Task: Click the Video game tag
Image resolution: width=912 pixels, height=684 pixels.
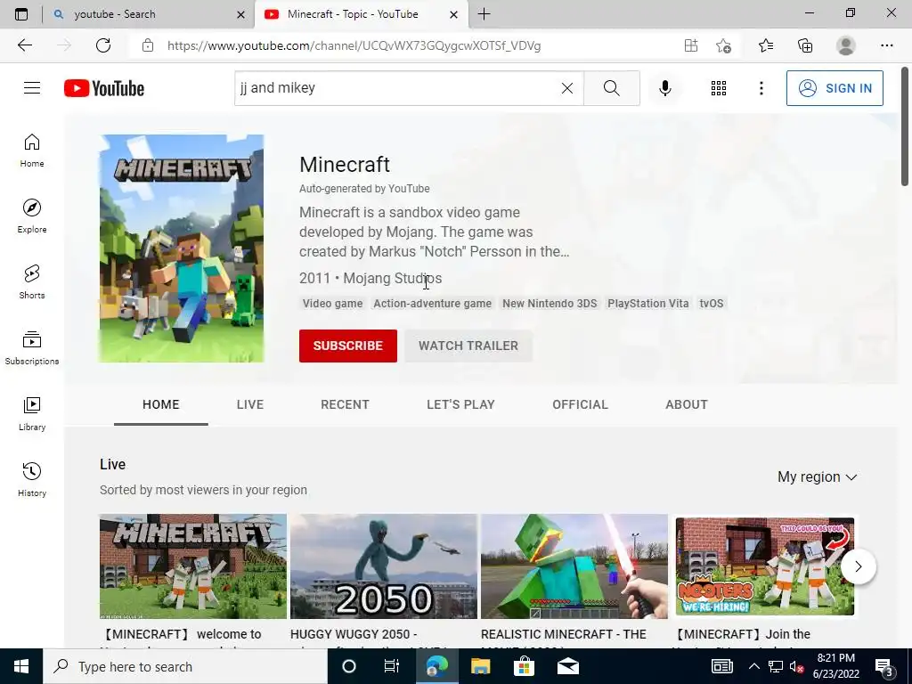Action: tap(333, 303)
